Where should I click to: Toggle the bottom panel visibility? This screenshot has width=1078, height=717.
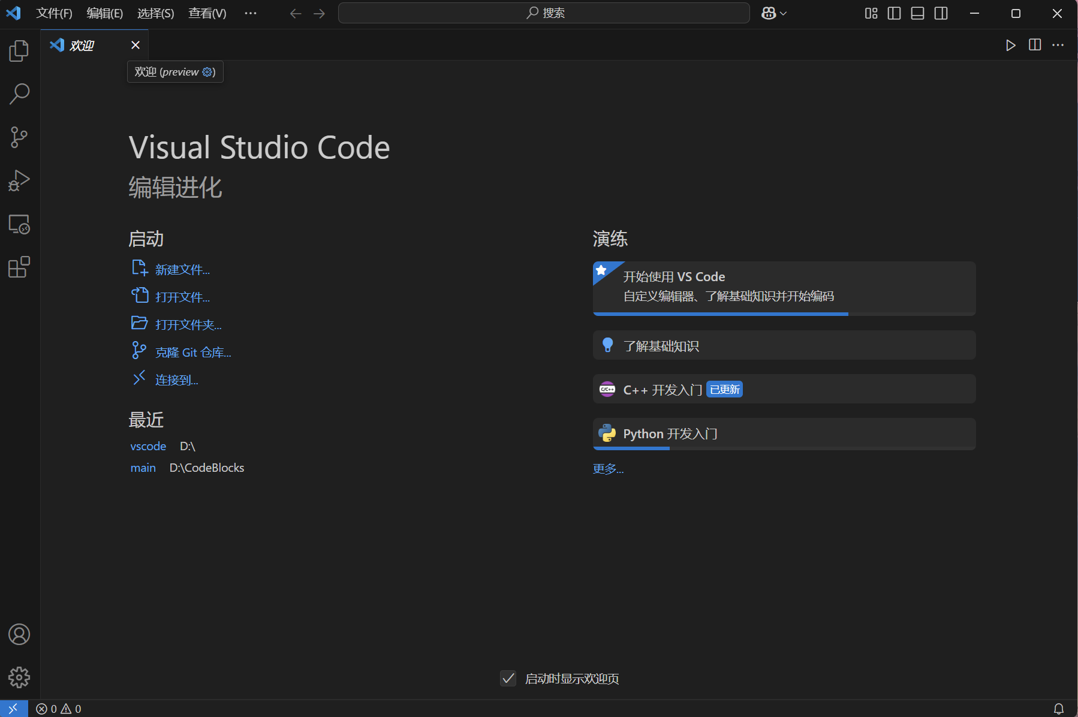pos(917,13)
